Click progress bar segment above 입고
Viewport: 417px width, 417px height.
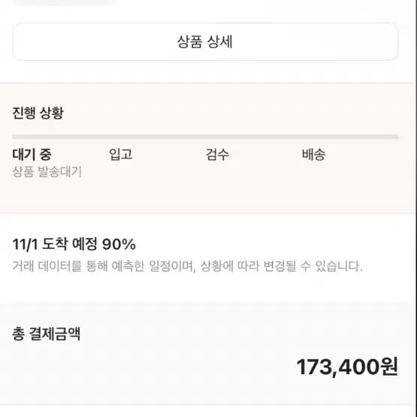157,137
